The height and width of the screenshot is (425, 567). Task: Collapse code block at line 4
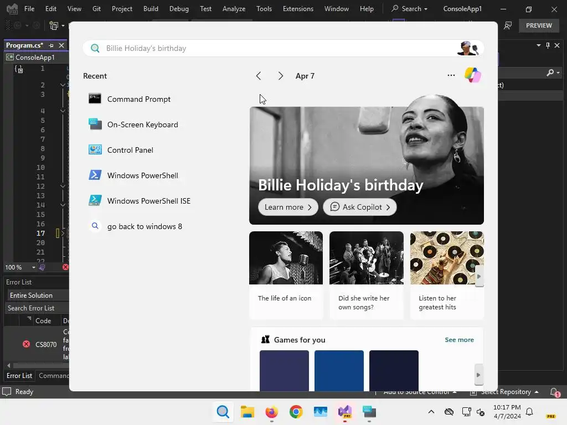(63, 111)
